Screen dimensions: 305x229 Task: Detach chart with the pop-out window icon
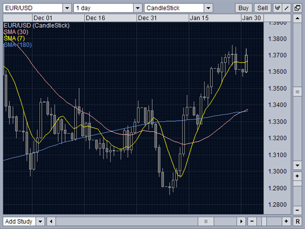[297, 8]
